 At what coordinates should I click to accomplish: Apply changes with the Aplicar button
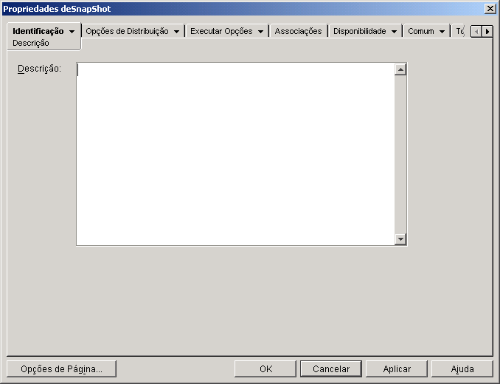tap(397, 369)
